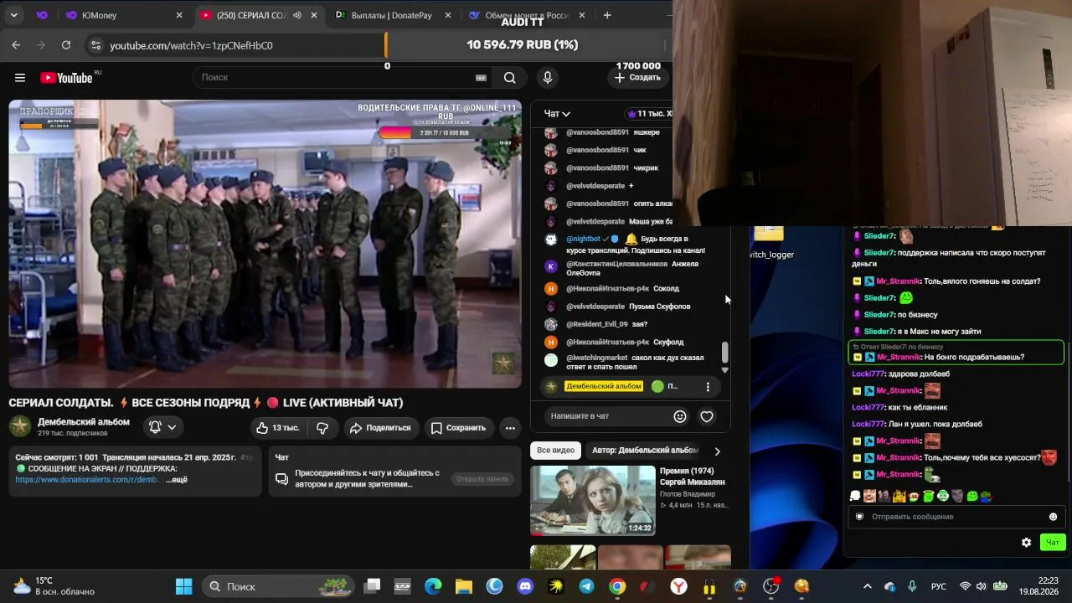Show hidden system tray icons chevron

point(867,586)
